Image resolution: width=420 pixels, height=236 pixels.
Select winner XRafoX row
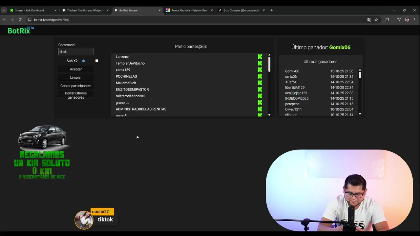(319, 82)
